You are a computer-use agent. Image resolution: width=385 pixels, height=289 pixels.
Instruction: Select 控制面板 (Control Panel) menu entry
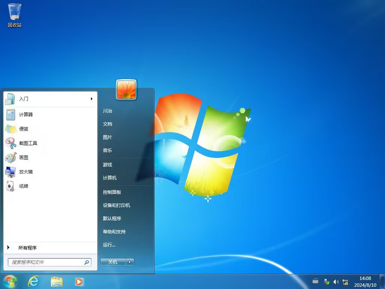pyautogui.click(x=112, y=192)
